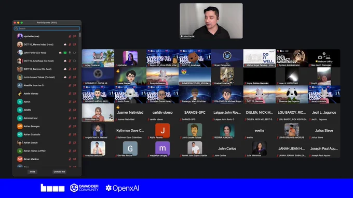
Task: Click muted microphone icon for mjstheller (me)
Action: tap(70, 36)
